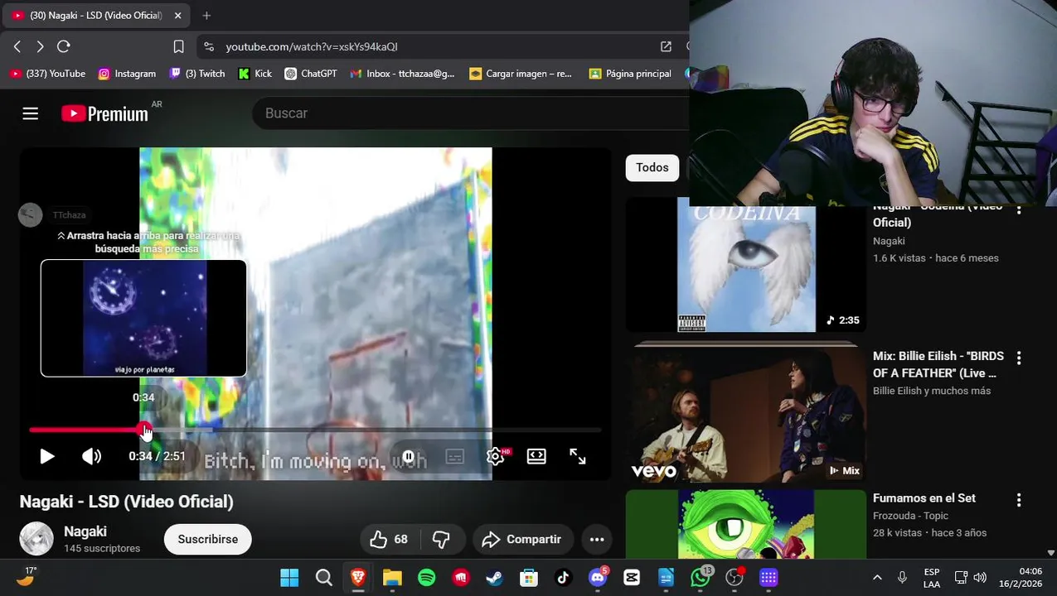The height and width of the screenshot is (596, 1057).
Task: Open the Nagaki channel name link
Action: (85, 531)
